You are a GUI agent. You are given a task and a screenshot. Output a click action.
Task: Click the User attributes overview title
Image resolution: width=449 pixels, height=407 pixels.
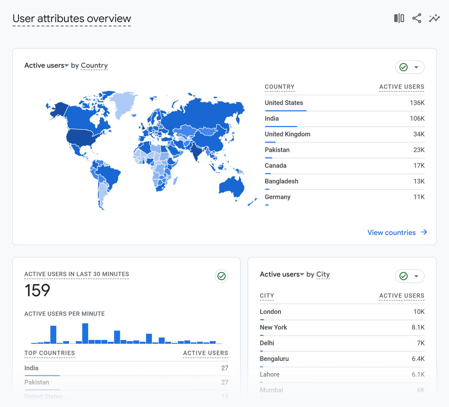72,19
